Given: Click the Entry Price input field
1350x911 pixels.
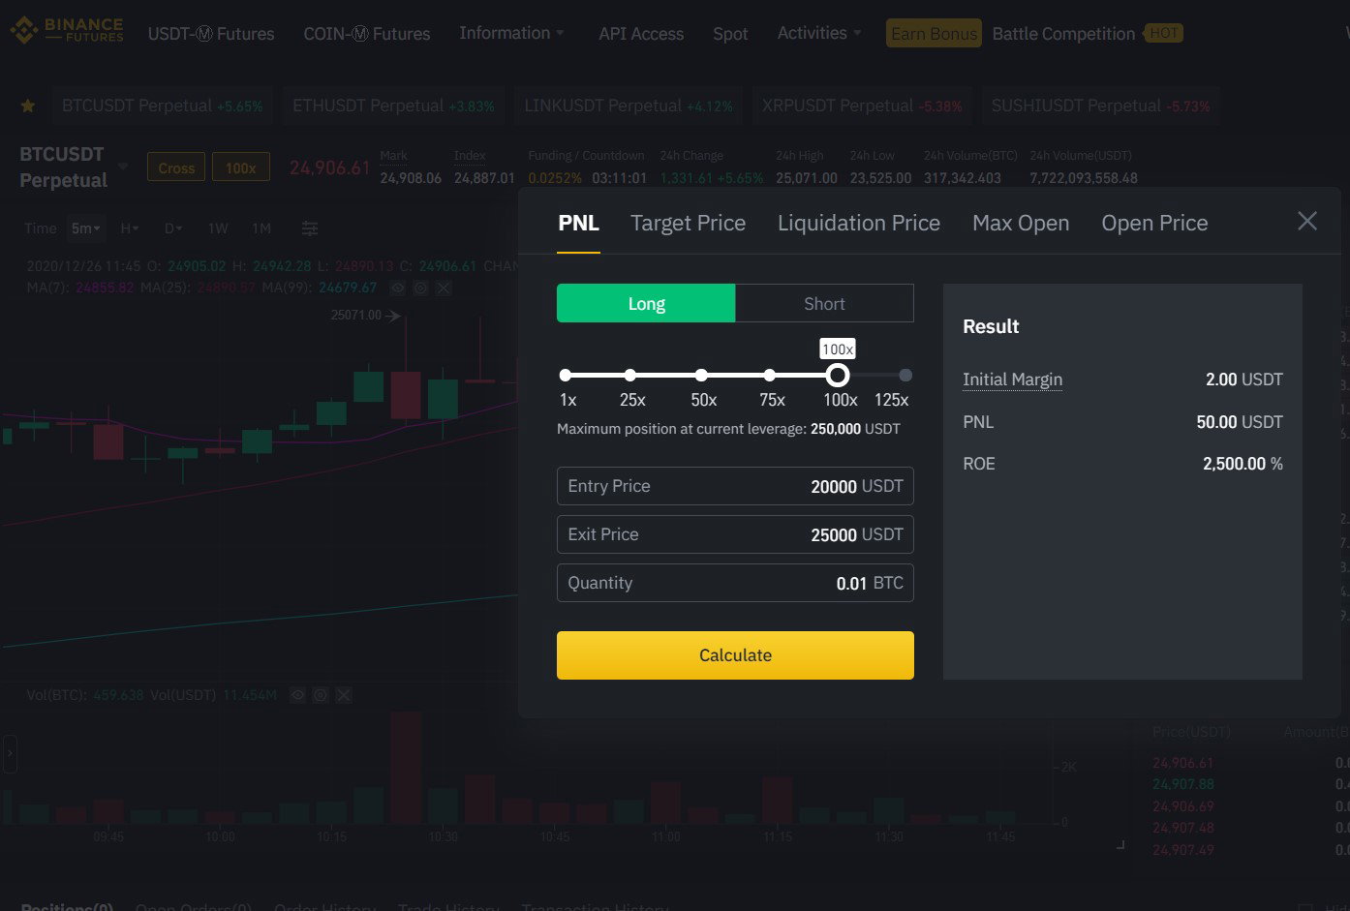Looking at the screenshot, I should click(x=735, y=486).
